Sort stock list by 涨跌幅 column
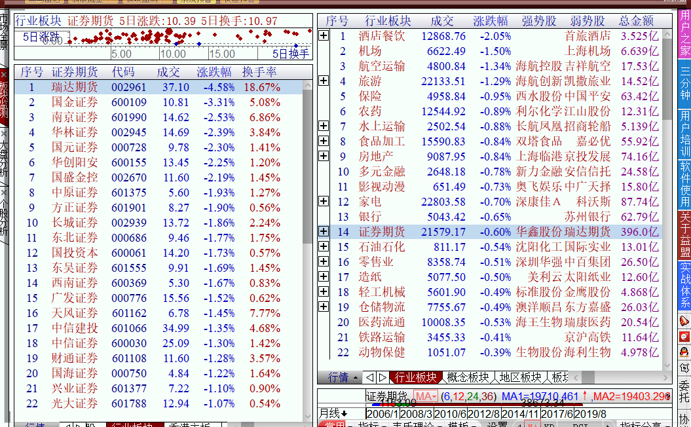The height and width of the screenshot is (427, 691). tap(214, 72)
